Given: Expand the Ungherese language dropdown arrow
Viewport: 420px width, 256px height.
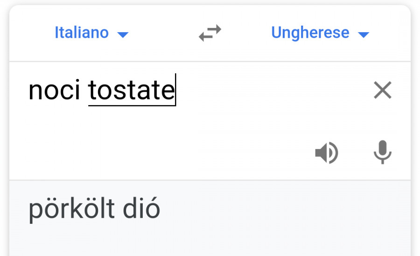Looking at the screenshot, I should click(363, 34).
